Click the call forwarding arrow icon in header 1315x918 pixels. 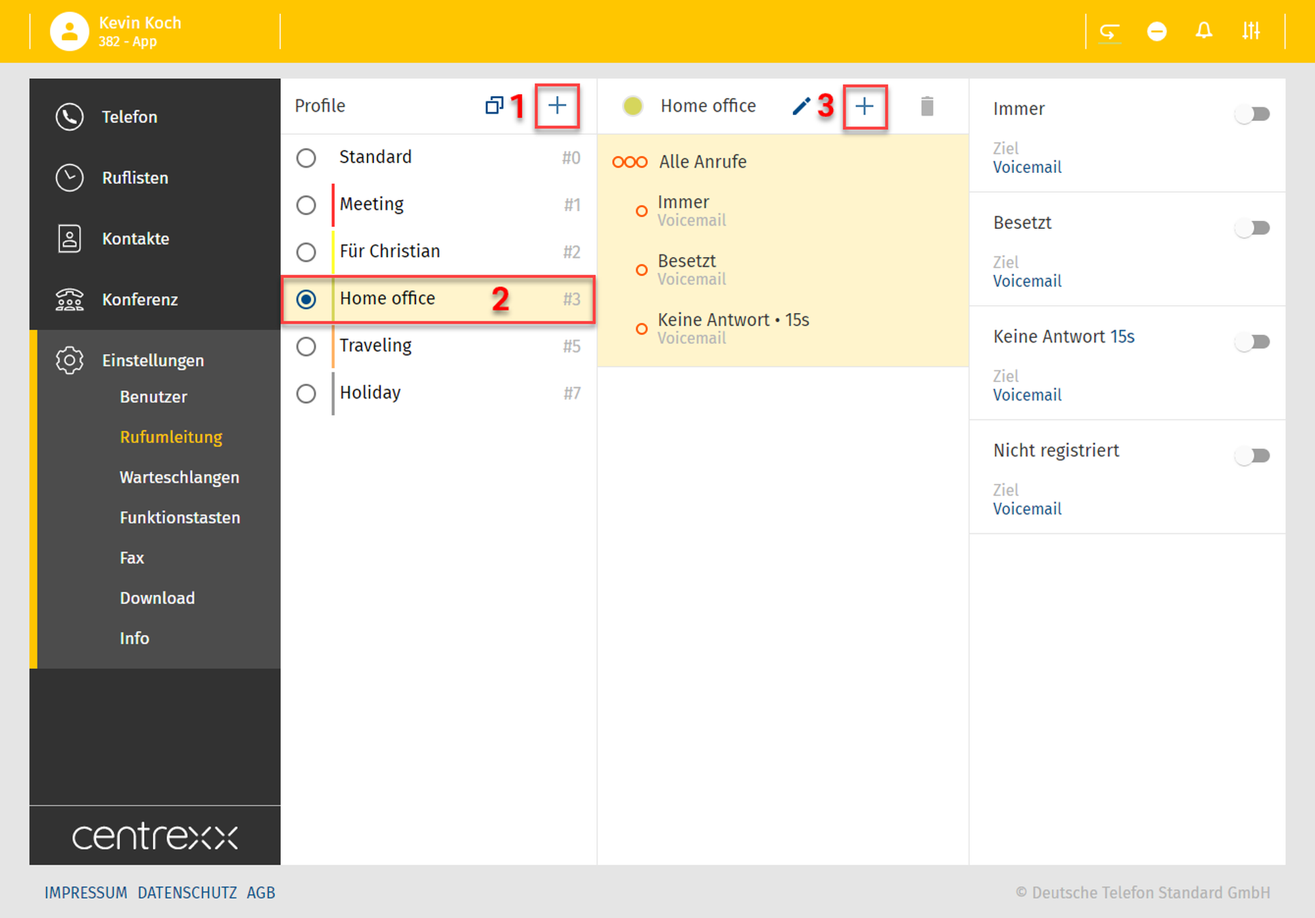point(1109,31)
